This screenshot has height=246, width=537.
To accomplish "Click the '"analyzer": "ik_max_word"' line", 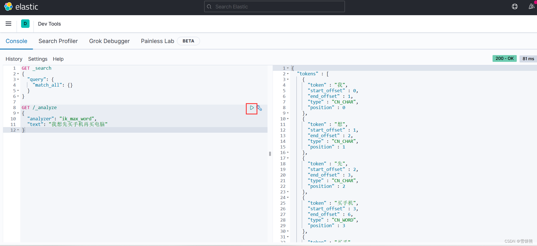I will 62,119.
